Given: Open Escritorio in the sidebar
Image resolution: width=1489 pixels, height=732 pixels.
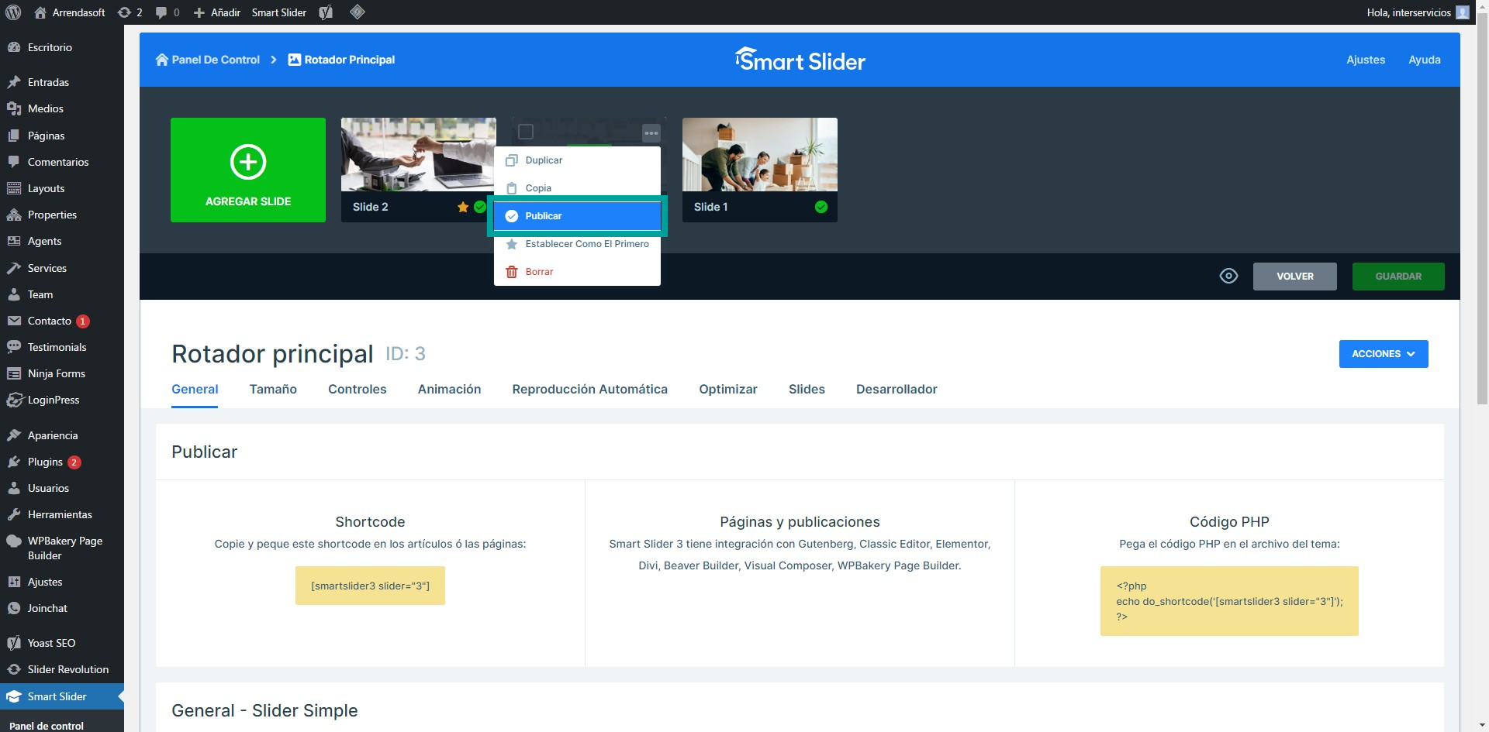Looking at the screenshot, I should tap(62, 47).
